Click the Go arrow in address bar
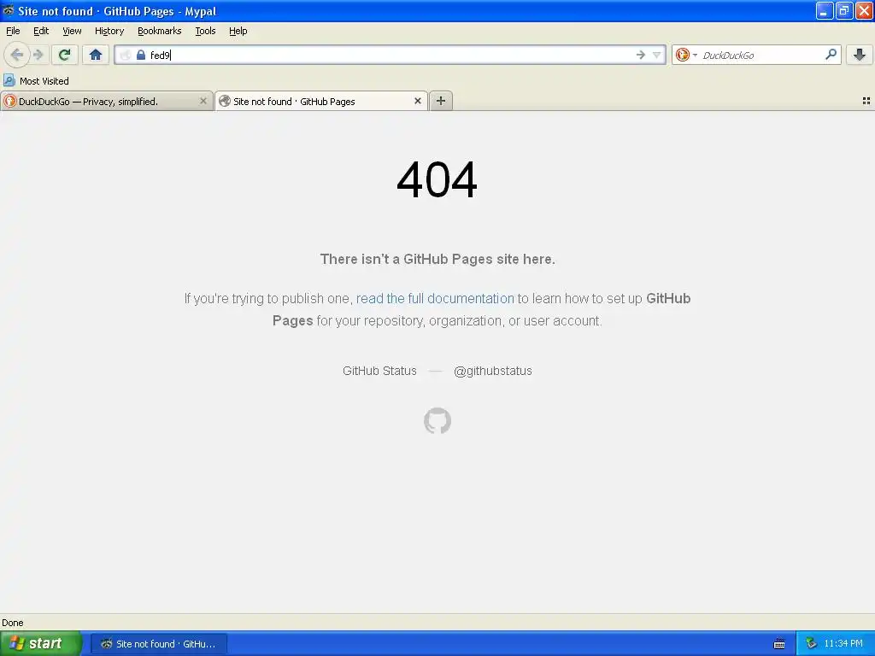This screenshot has height=656, width=875. pyautogui.click(x=641, y=55)
